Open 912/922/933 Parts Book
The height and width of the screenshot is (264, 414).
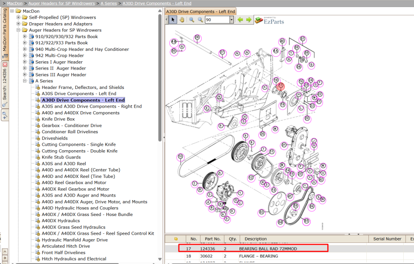tap(62, 43)
